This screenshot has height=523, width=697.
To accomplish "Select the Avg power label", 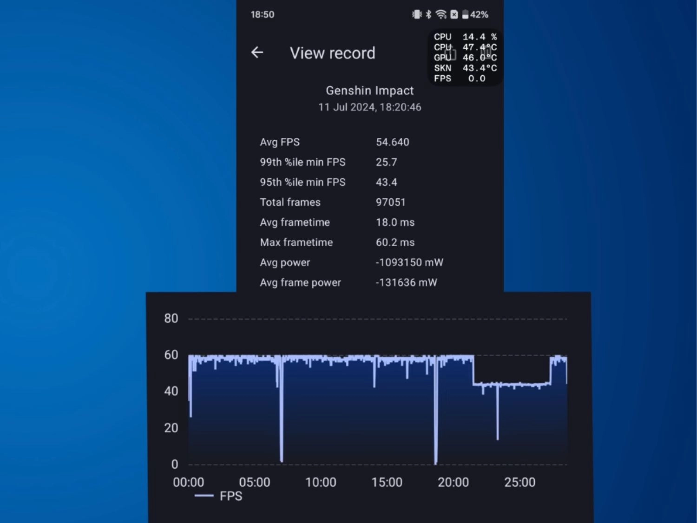I will pyautogui.click(x=285, y=262).
